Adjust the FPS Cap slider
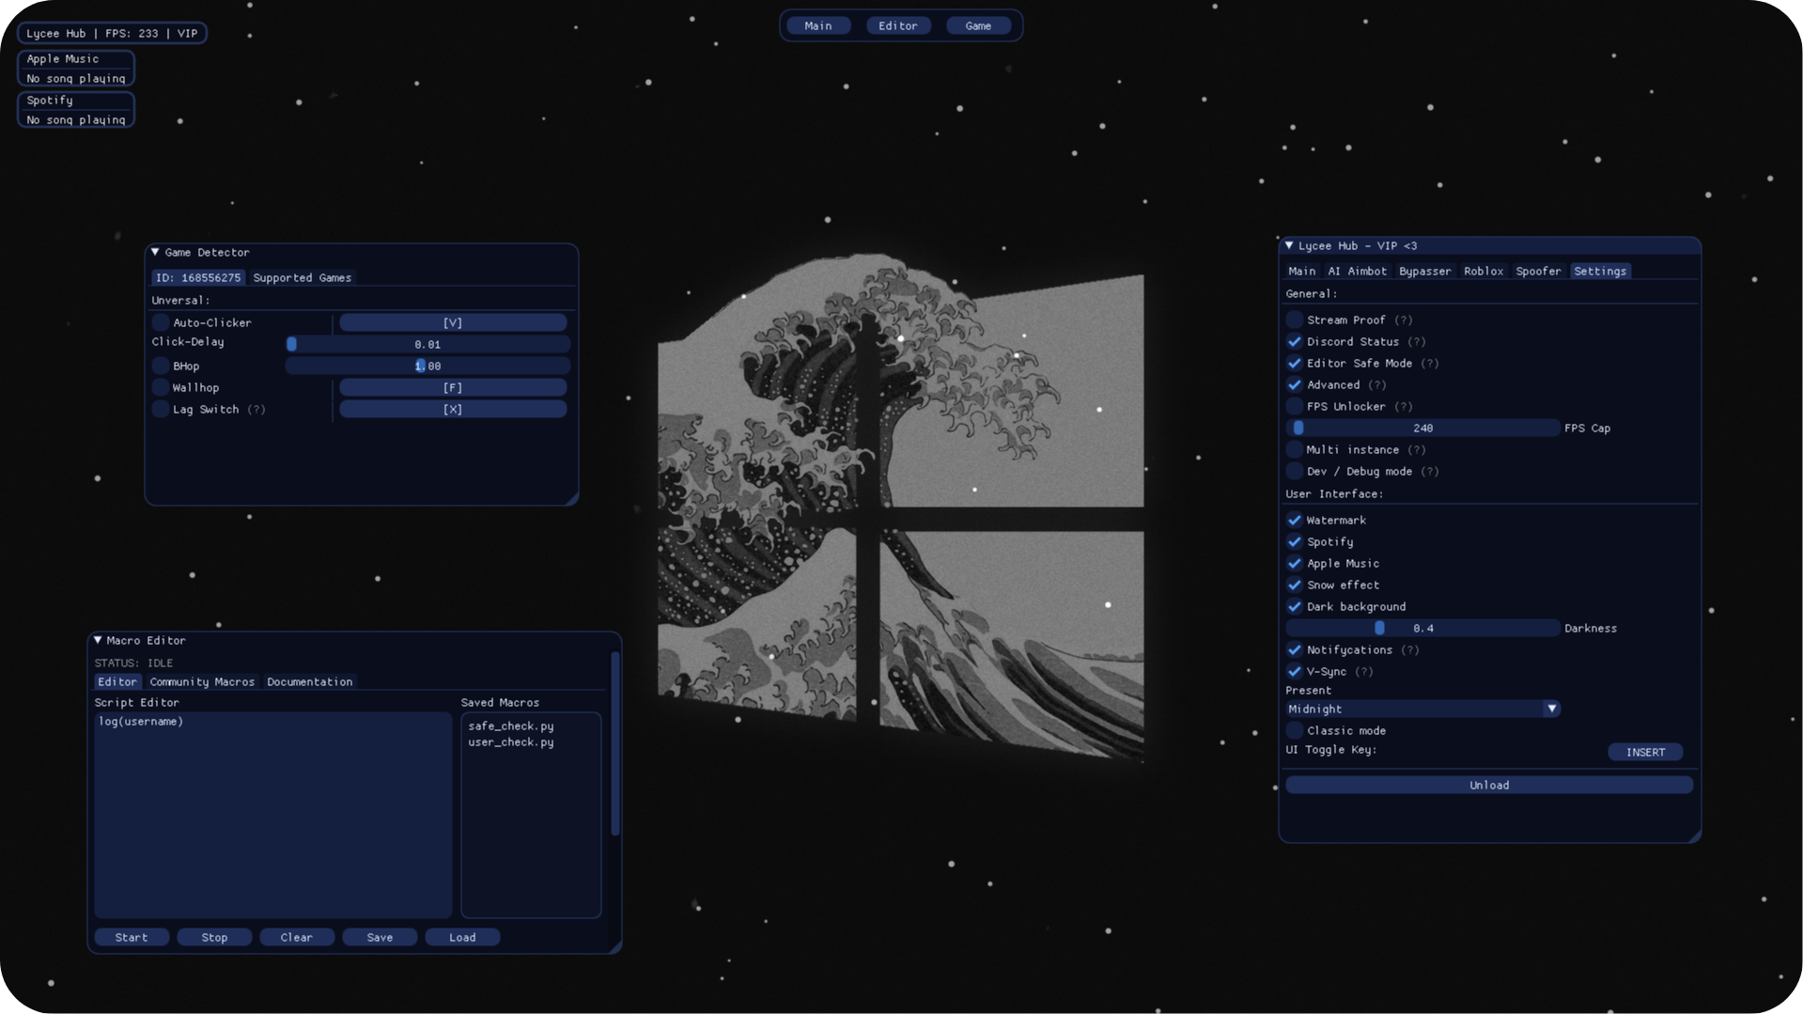 [1422, 428]
